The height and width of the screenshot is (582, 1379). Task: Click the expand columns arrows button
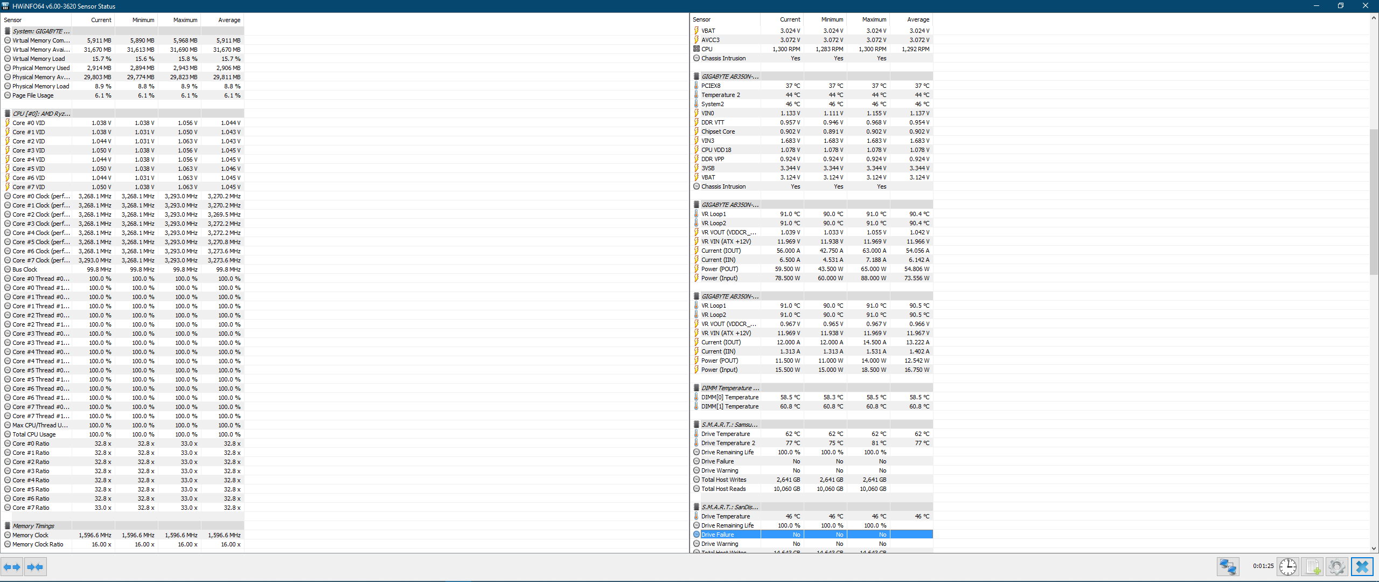pos(12,567)
